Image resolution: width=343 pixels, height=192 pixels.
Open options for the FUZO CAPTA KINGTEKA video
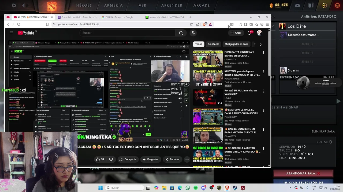(263, 53)
